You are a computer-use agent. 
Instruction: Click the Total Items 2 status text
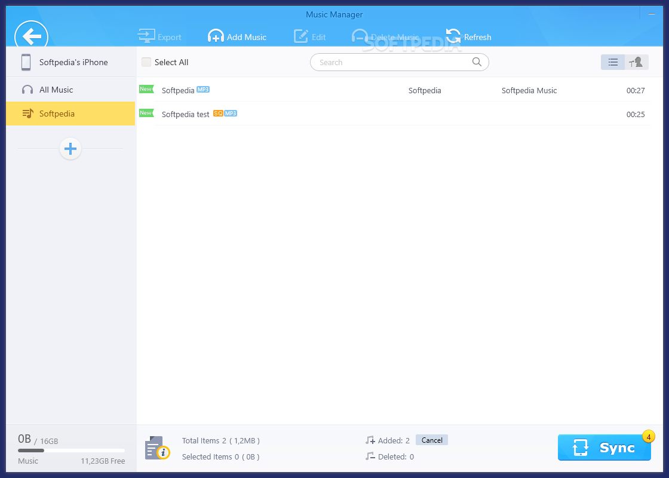coord(221,440)
